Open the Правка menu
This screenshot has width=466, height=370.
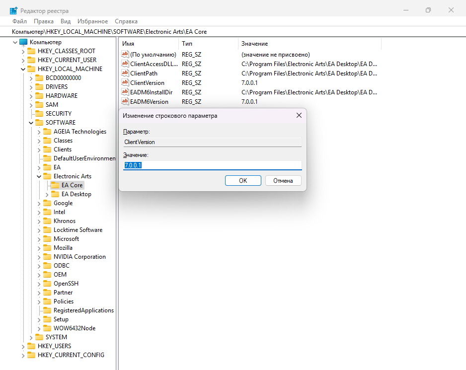(44, 21)
